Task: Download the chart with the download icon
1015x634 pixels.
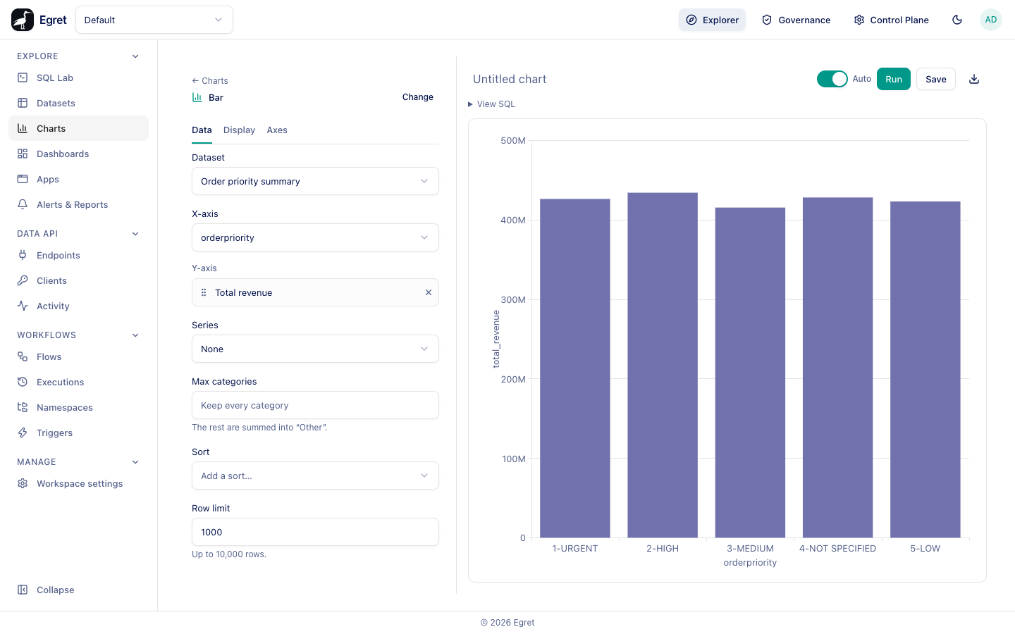Action: [x=974, y=79]
